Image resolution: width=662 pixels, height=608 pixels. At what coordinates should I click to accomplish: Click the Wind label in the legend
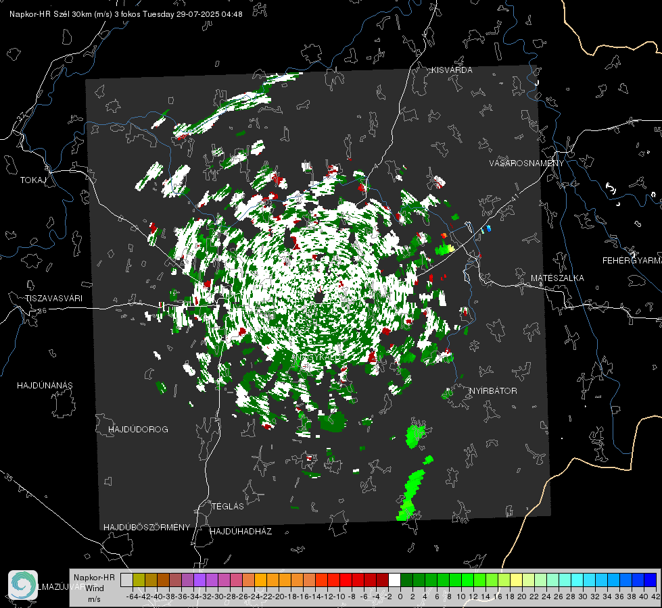click(95, 588)
